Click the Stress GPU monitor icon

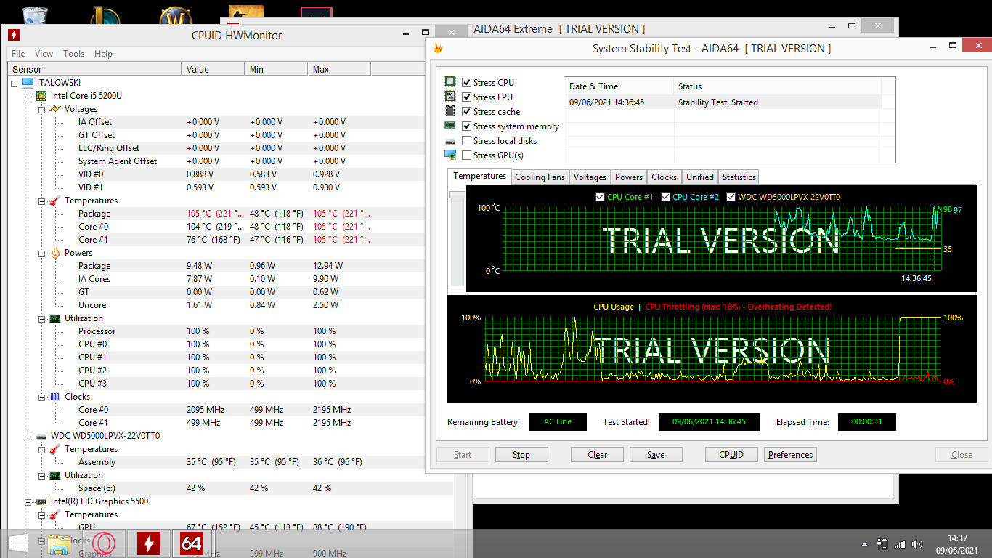(450, 155)
